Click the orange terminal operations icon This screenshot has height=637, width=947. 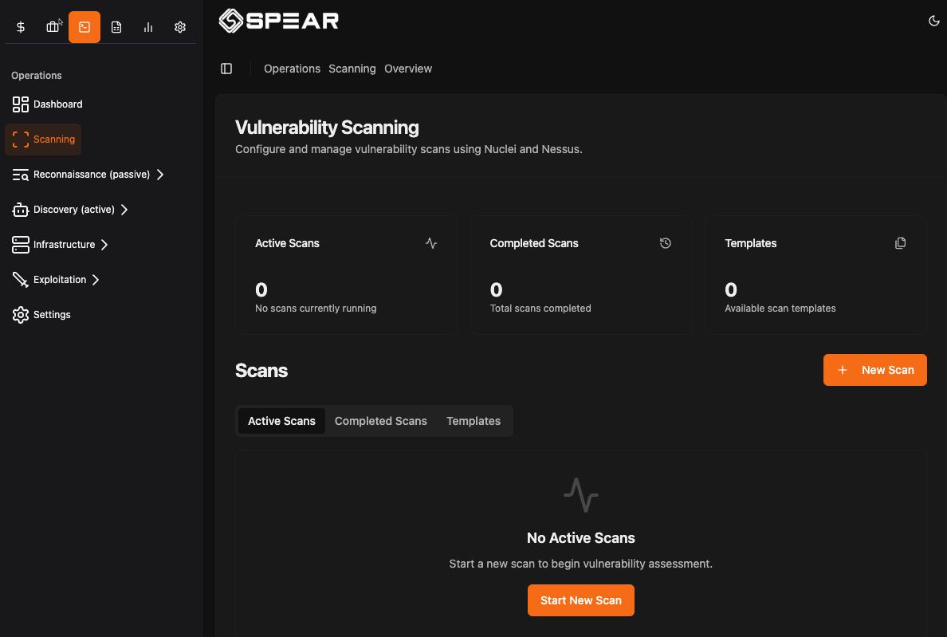[x=84, y=26]
